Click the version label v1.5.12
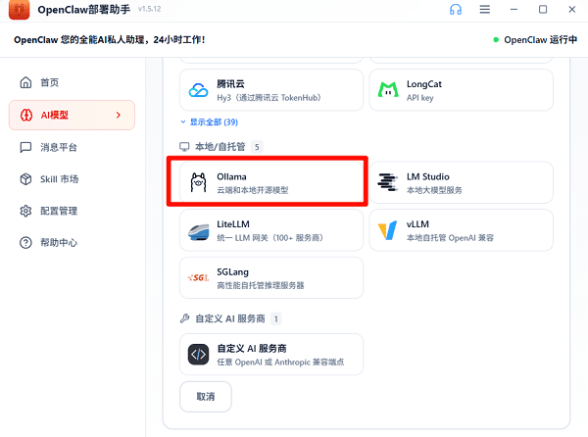This screenshot has width=588, height=437. pos(149,9)
